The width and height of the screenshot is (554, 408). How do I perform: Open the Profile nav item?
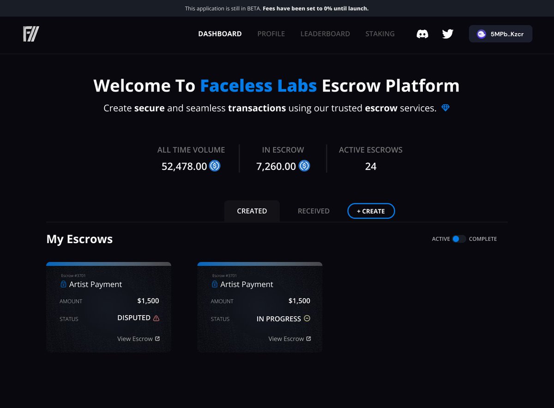[271, 34]
